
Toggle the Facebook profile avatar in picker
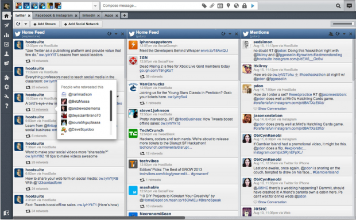point(50,6)
